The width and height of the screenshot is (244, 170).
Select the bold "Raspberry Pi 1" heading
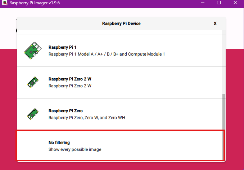(x=63, y=48)
